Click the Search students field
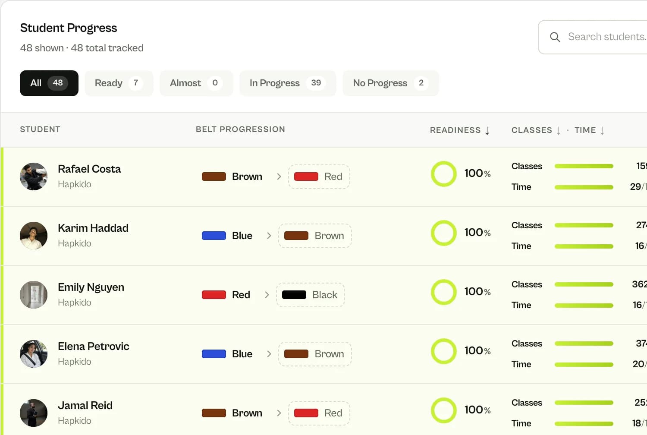The height and width of the screenshot is (435, 647). [593, 37]
